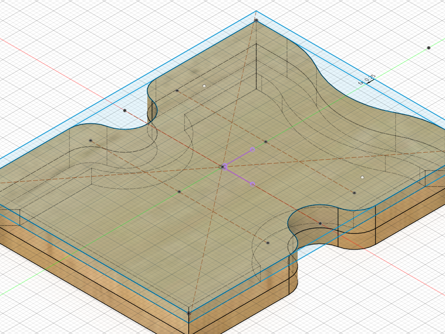Select the "fx: 0.15" offset dimension label
445x334 pixels.
368,79
